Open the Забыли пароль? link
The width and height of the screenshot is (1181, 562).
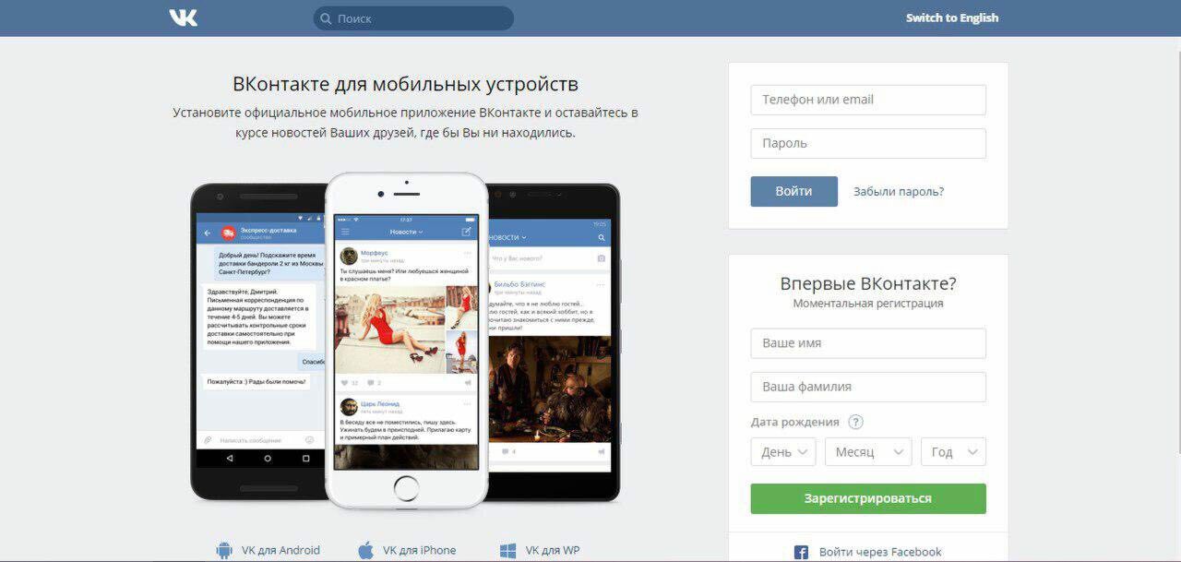coord(899,192)
